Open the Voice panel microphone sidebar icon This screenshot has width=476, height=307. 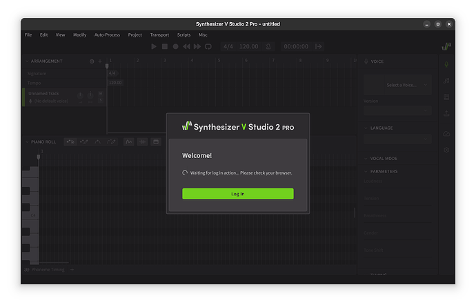point(446,64)
